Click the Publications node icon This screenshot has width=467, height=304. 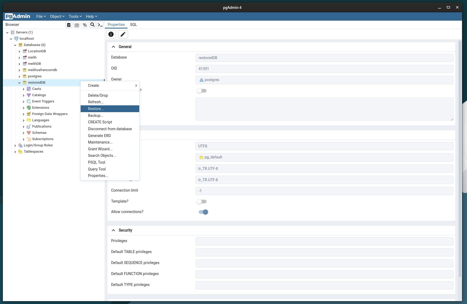29,127
